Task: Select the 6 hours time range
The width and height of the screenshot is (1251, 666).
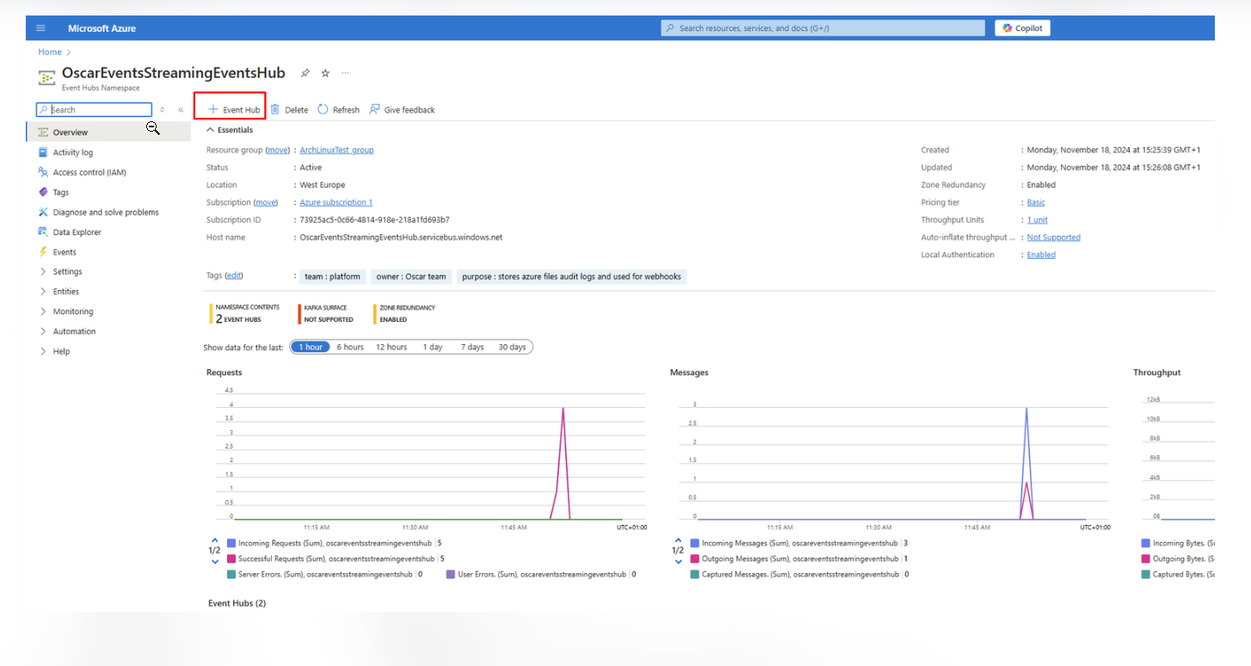Action: [x=349, y=347]
